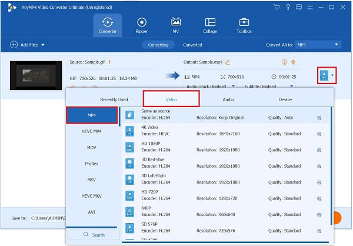Image resolution: width=353 pixels, height=246 pixels.
Task: Open settings gear for 3D Left-Right
Action: [319, 182]
